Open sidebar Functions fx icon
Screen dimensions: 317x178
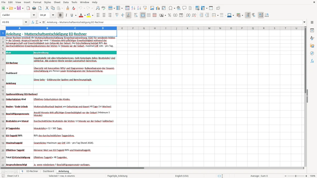point(312,61)
